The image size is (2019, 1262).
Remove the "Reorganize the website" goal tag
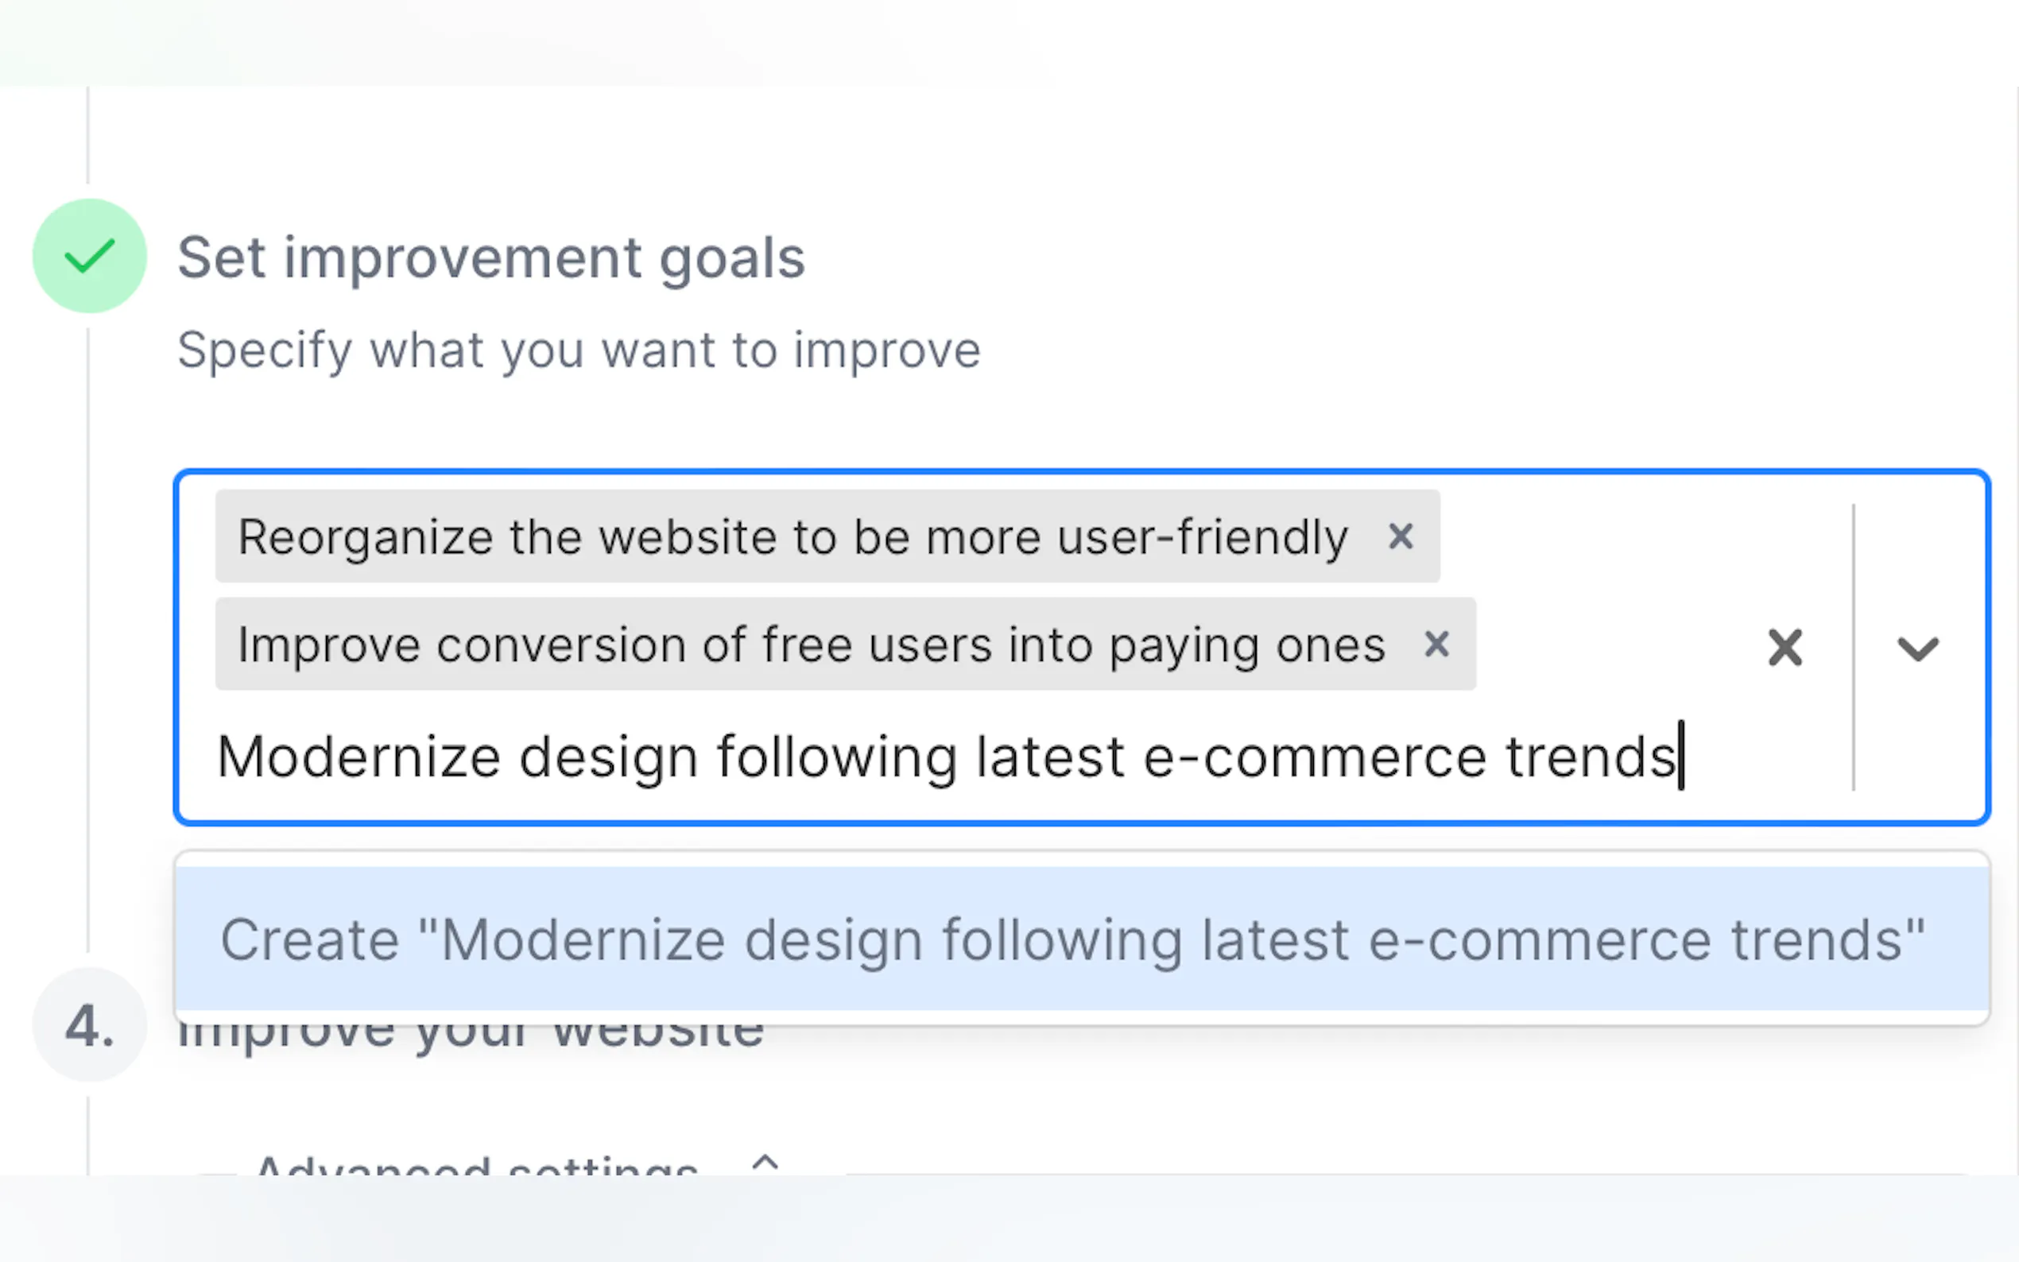coord(1401,536)
